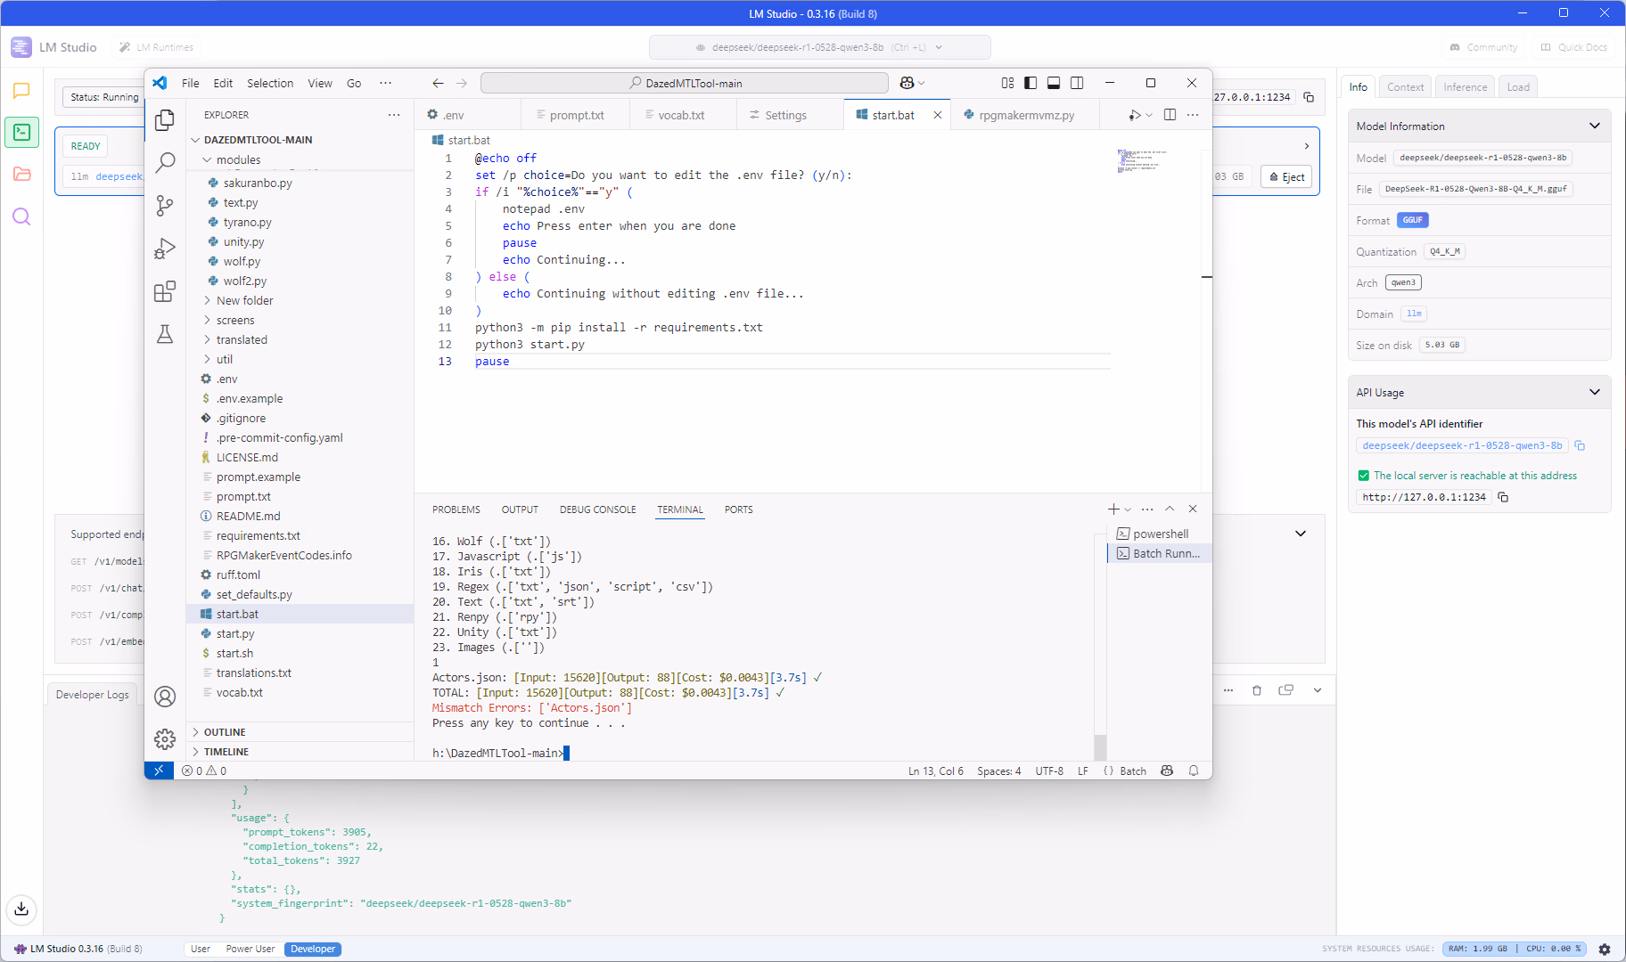Open the Accounts menu in VS Code
The height and width of the screenshot is (962, 1626).
coord(165,697)
